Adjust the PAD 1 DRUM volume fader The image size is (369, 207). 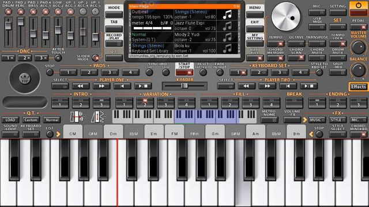tap(8, 25)
